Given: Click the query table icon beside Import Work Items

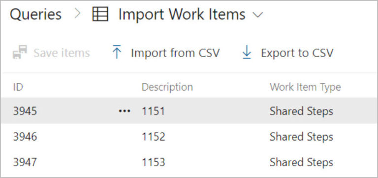Looking at the screenshot, I should (100, 14).
